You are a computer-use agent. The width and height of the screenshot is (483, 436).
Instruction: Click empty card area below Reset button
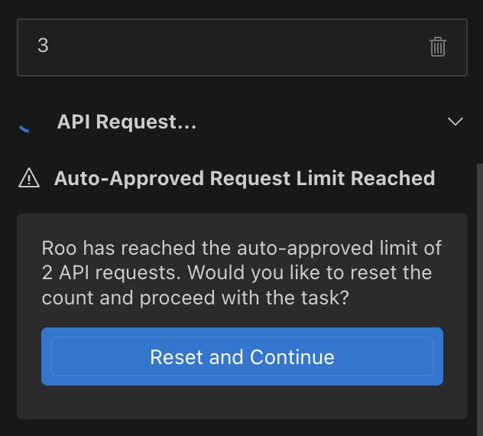[x=241, y=402]
